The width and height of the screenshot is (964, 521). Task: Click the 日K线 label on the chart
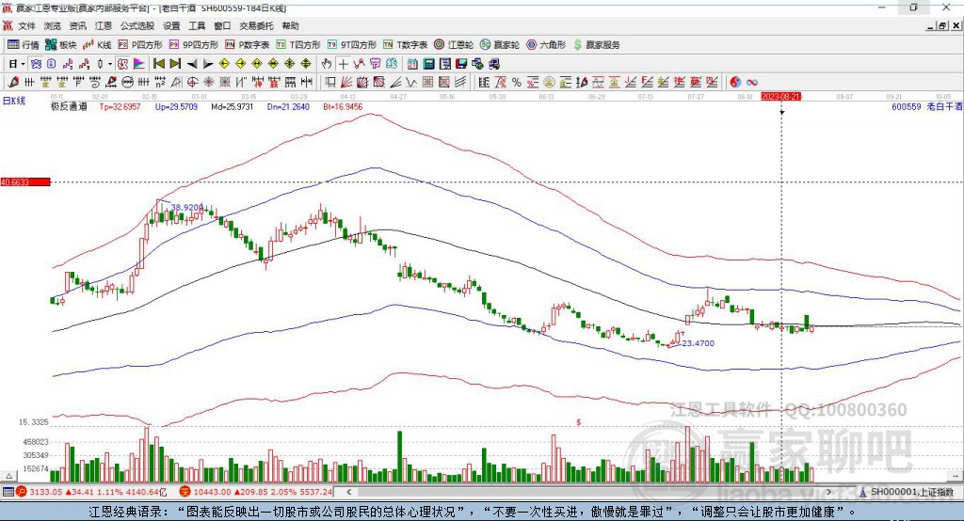[x=14, y=101]
